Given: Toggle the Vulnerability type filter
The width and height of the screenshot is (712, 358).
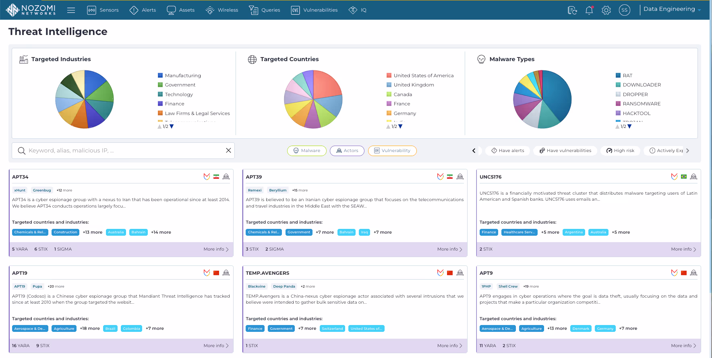Looking at the screenshot, I should pyautogui.click(x=392, y=151).
